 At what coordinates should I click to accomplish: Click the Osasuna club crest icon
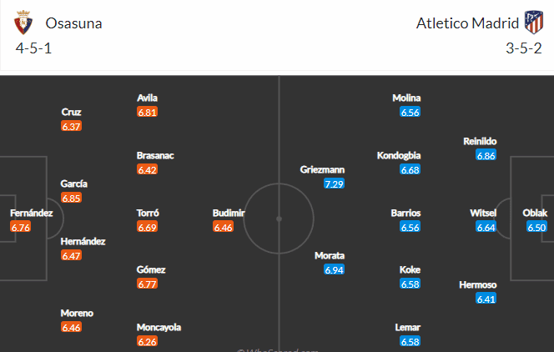pos(23,23)
